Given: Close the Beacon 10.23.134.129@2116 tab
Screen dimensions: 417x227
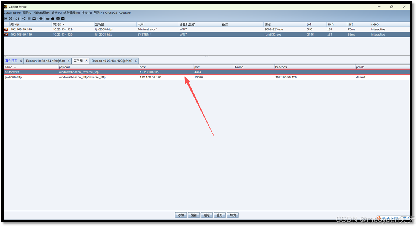Looking at the screenshot, I should point(136,61).
